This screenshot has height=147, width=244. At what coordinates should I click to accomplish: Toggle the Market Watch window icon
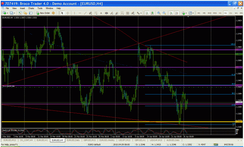point(20,13)
